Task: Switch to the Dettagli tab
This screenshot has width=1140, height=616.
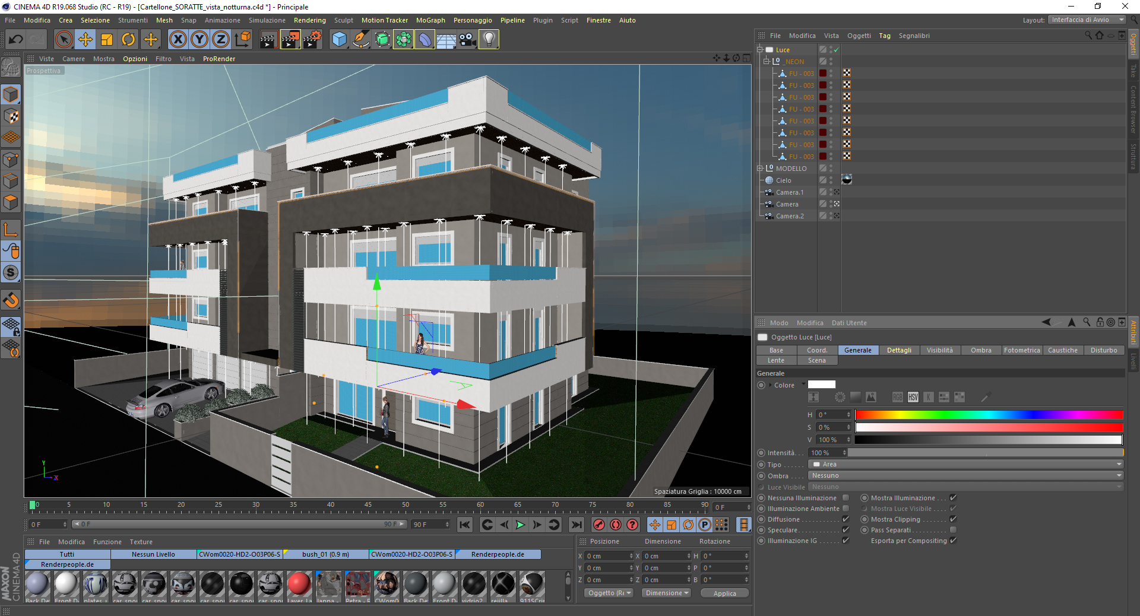Action: [899, 350]
